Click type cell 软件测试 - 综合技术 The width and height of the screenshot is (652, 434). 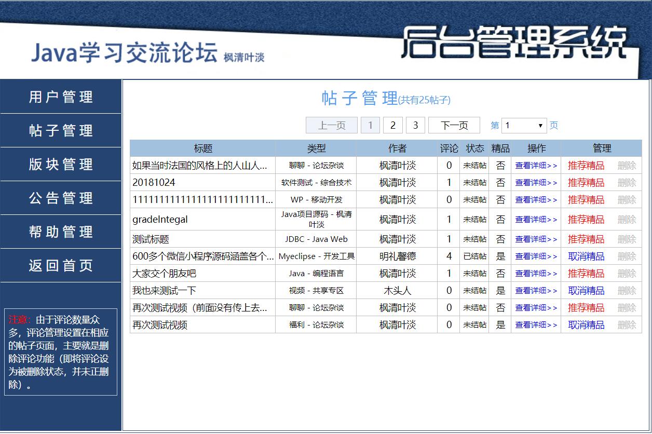tap(316, 183)
